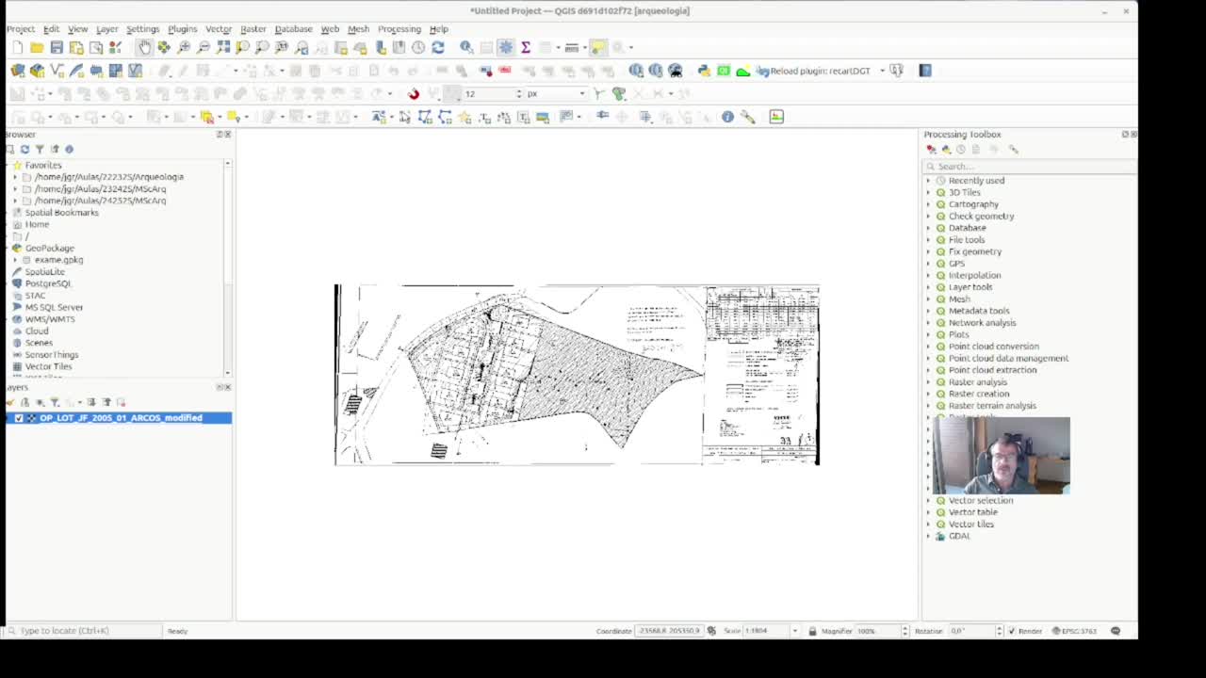
Task: Click the scanned map image on canvas
Action: pyautogui.click(x=577, y=374)
